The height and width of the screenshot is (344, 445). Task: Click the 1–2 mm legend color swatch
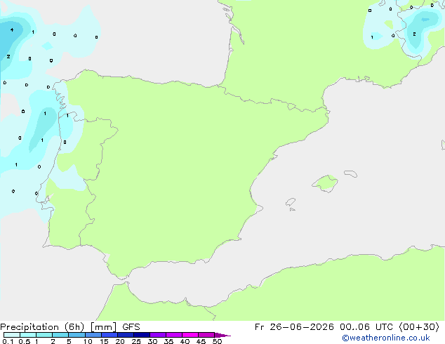pyautogui.click(x=44, y=335)
